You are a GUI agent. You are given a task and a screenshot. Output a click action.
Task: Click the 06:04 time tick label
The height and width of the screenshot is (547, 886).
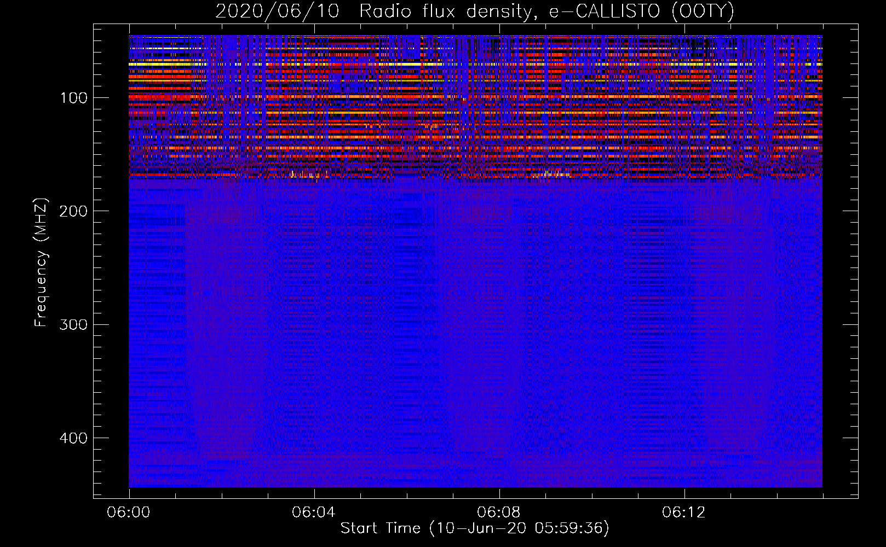pos(314,513)
